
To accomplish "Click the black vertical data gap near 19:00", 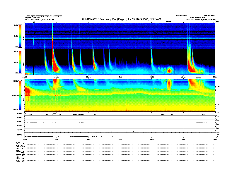I will [x=175, y=70].
